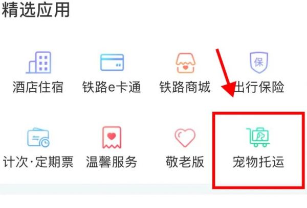Tap the hotel building icon
Image resolution: width=307 pixels, height=208 pixels.
point(38,62)
